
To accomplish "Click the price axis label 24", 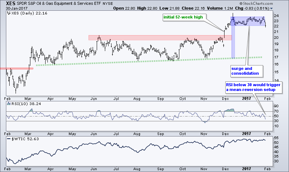I will point(276,16).
